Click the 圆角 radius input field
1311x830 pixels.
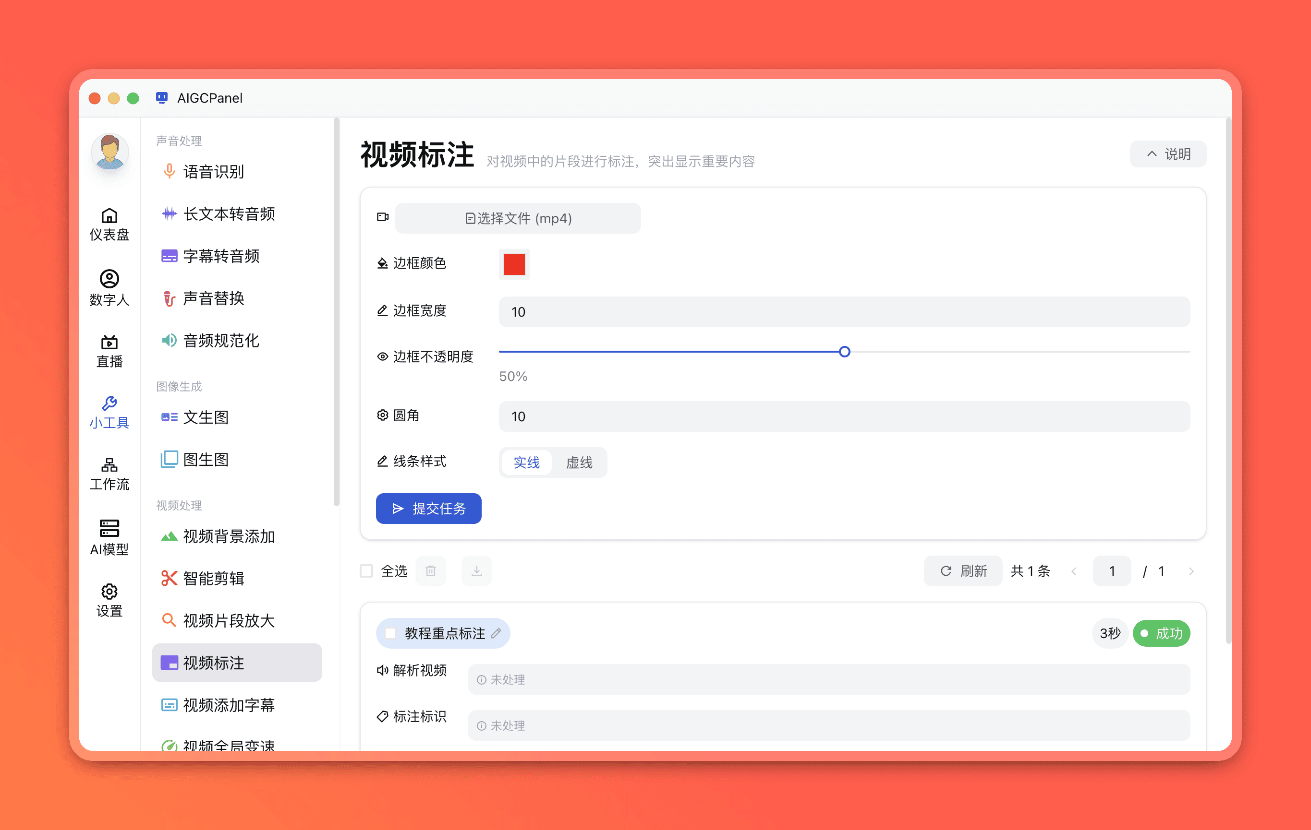tap(844, 416)
